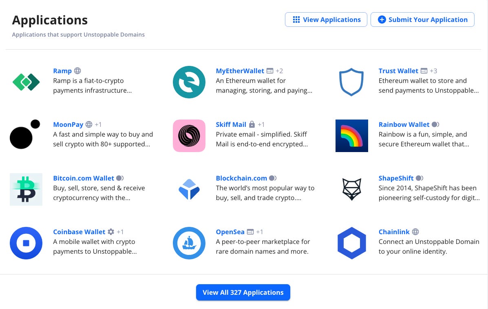Click 'A mobile wallet with crypto payments' description
This screenshot has height=309, width=488.
click(x=95, y=246)
